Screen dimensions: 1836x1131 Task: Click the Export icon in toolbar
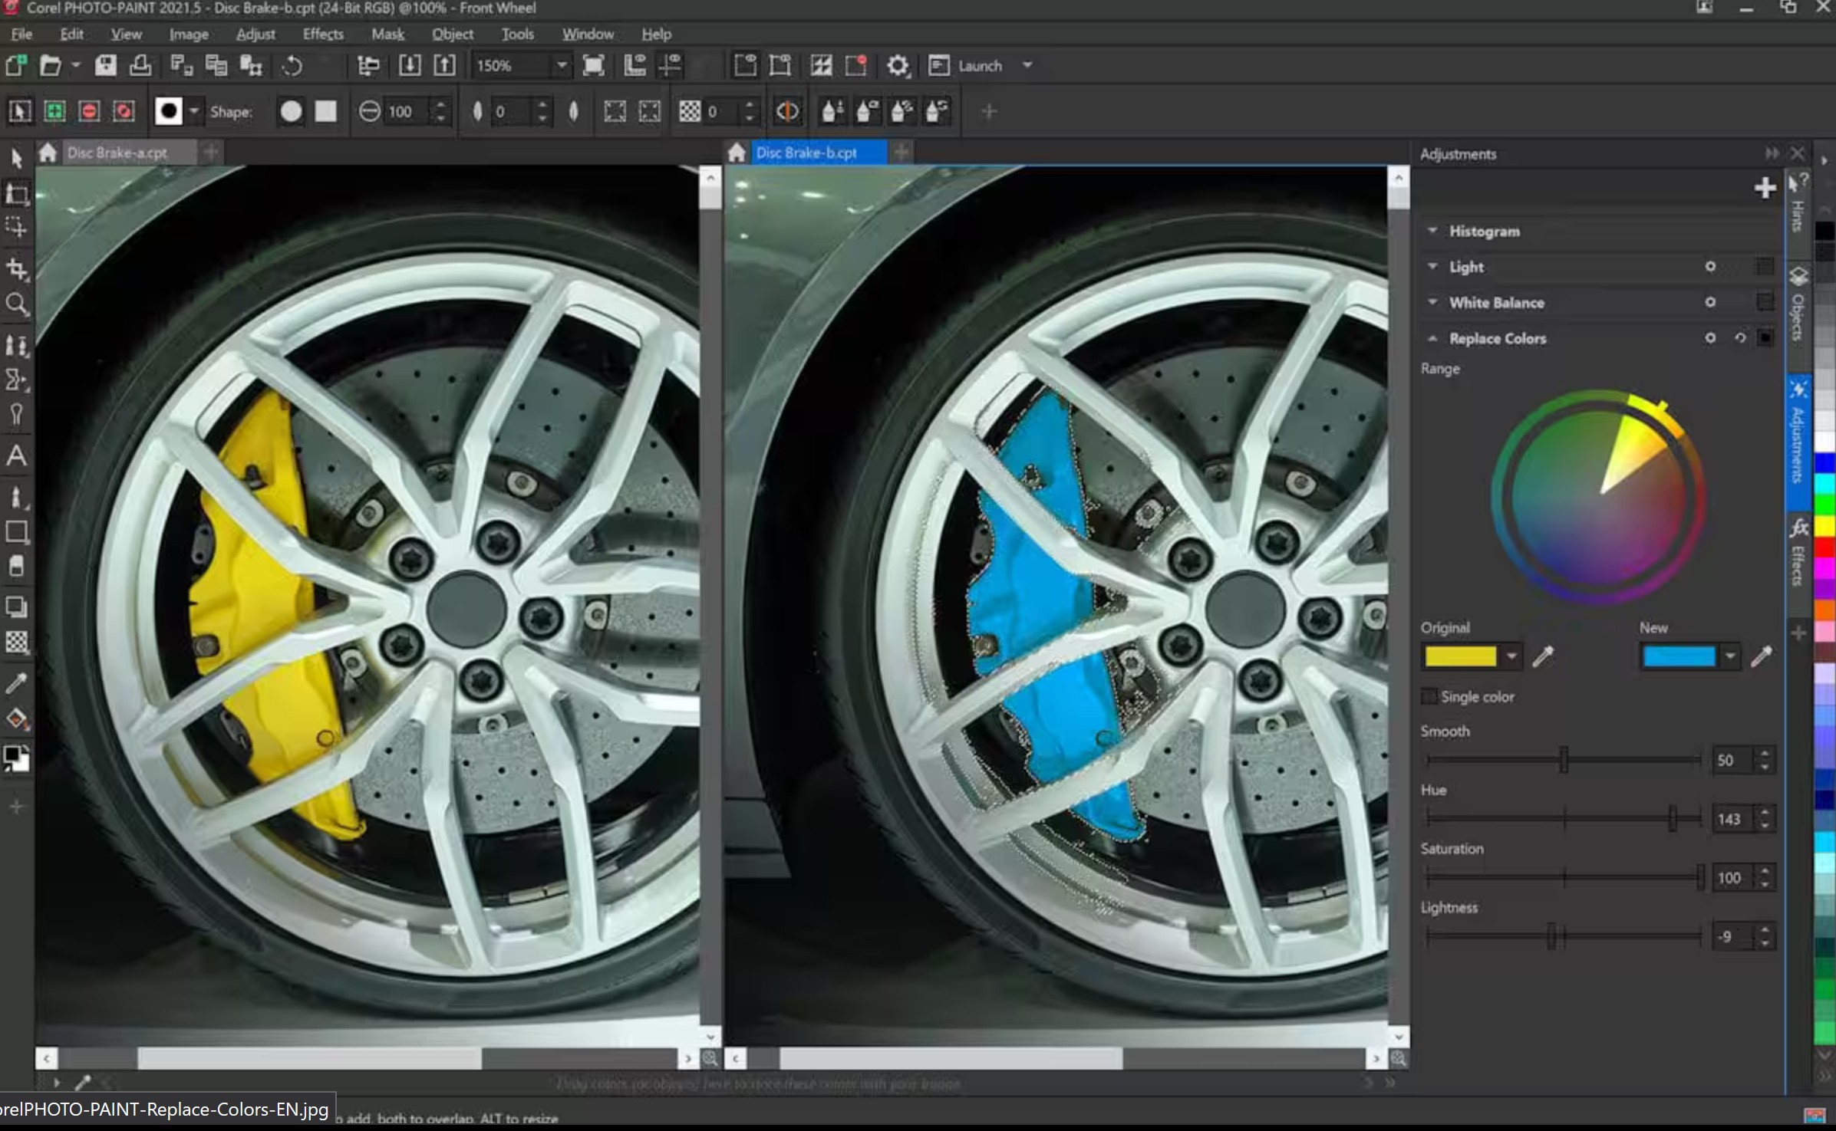pos(444,65)
